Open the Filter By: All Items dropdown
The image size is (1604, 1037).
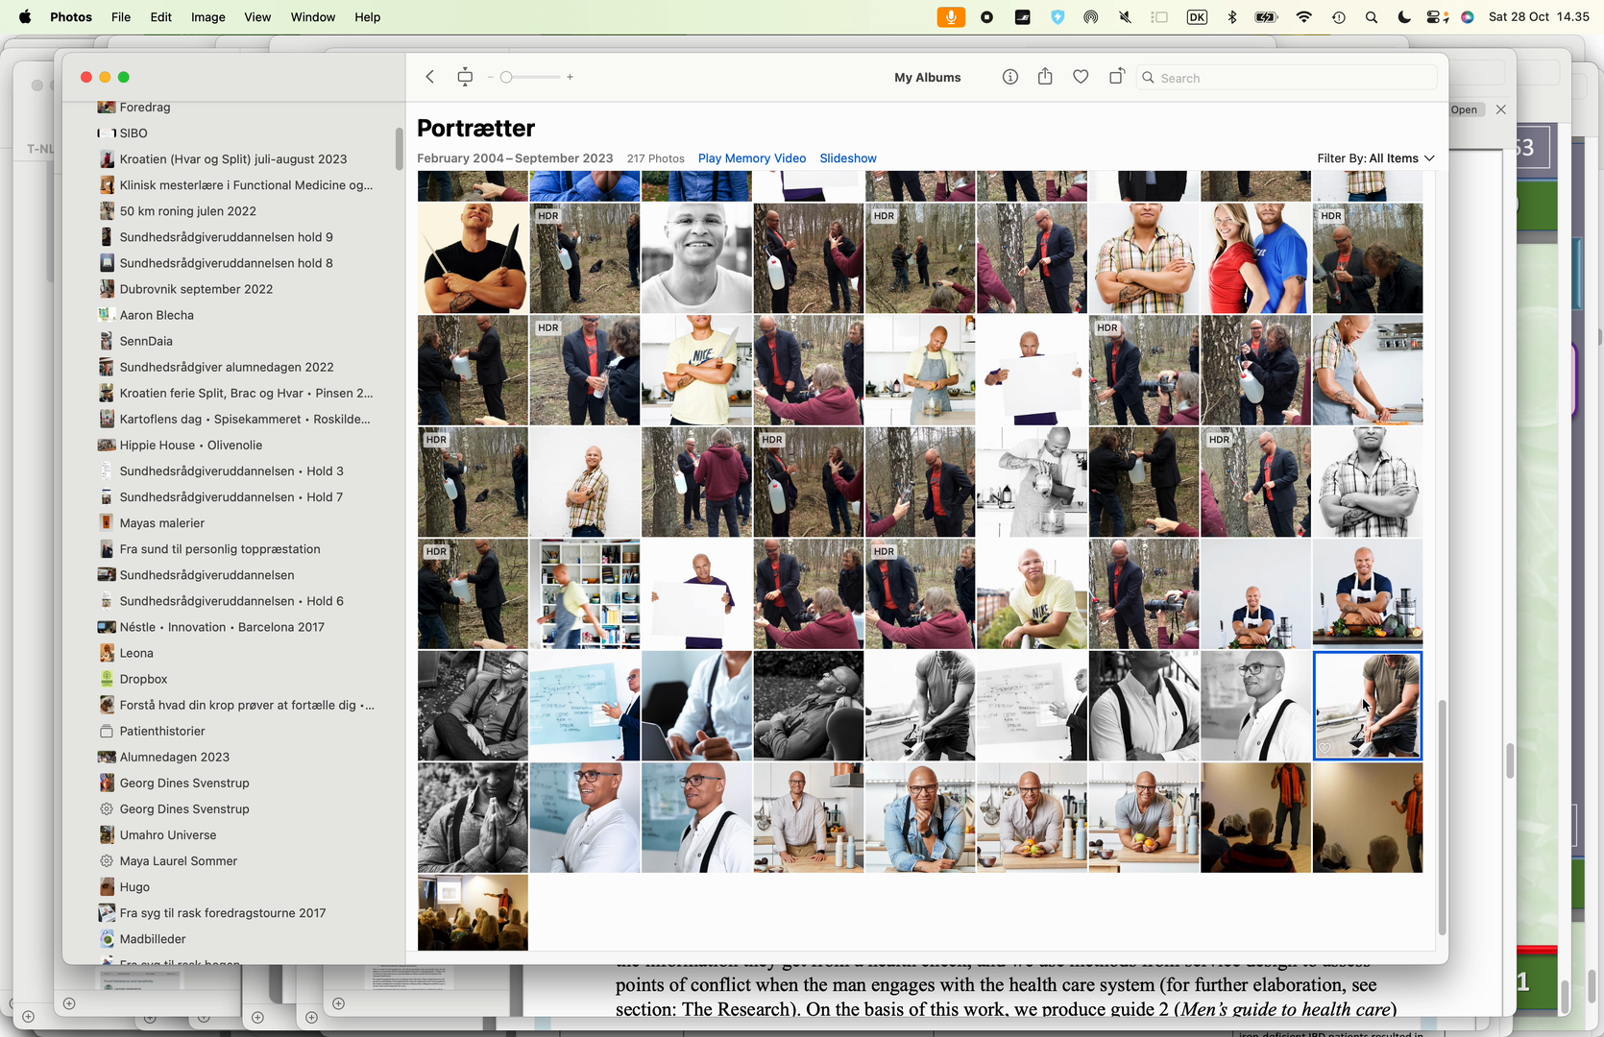click(1375, 158)
